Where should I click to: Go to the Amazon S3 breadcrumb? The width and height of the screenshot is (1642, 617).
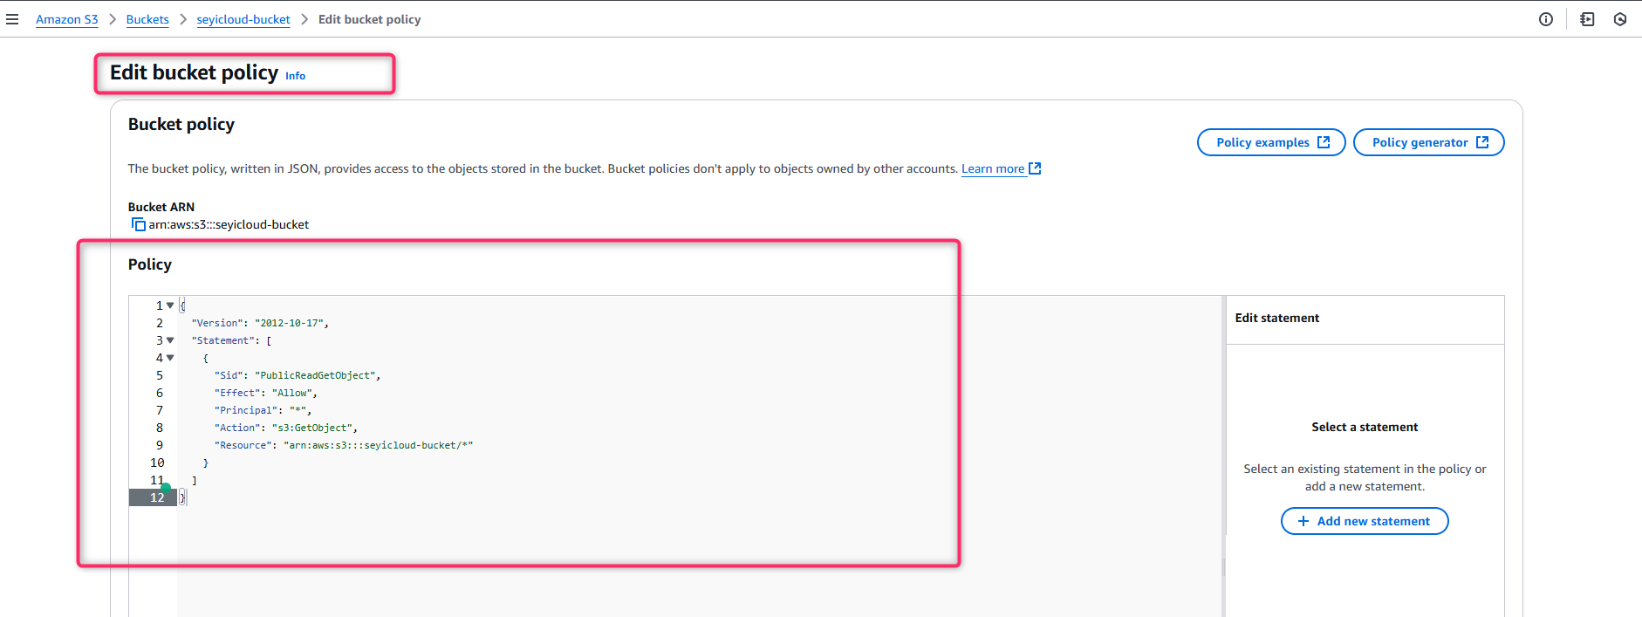coord(67,19)
